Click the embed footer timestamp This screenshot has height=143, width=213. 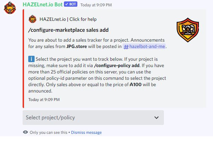pyautogui.click(x=44, y=100)
